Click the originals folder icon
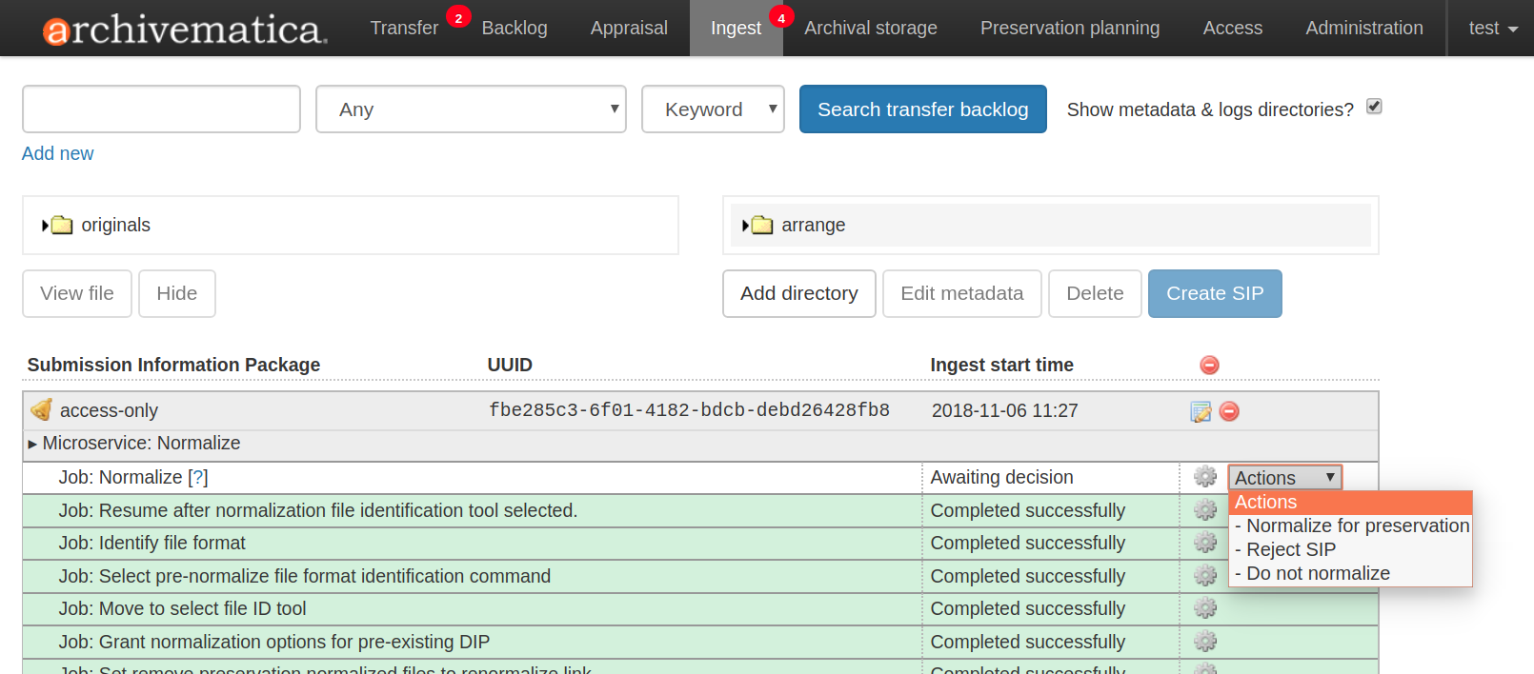This screenshot has width=1534, height=674. 63,226
